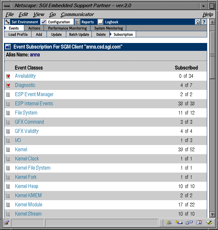Click the vertical scrollbar thumb
The image size is (218, 230).
212,55
